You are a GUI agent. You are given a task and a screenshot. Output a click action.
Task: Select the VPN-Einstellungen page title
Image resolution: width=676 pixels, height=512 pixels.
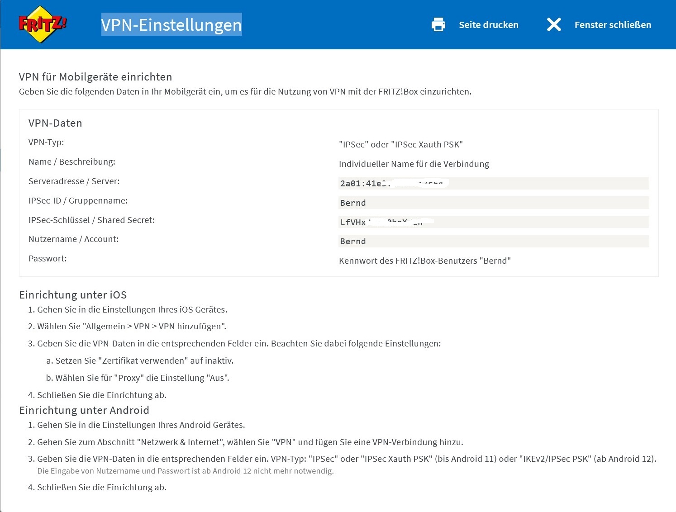click(171, 24)
